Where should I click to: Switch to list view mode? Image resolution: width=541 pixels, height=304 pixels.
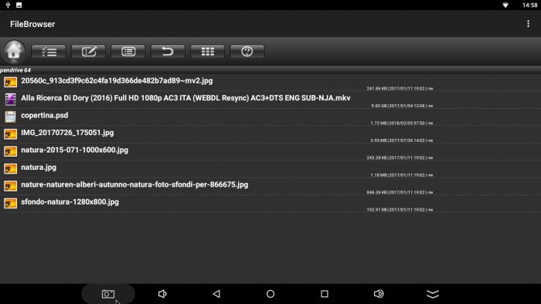(128, 52)
